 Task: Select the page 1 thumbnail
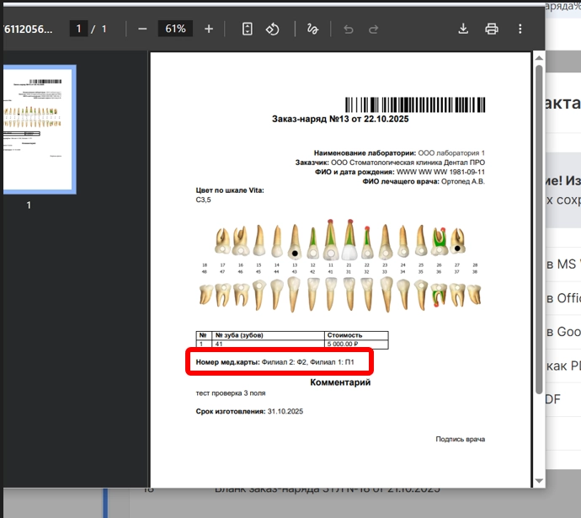click(x=39, y=129)
